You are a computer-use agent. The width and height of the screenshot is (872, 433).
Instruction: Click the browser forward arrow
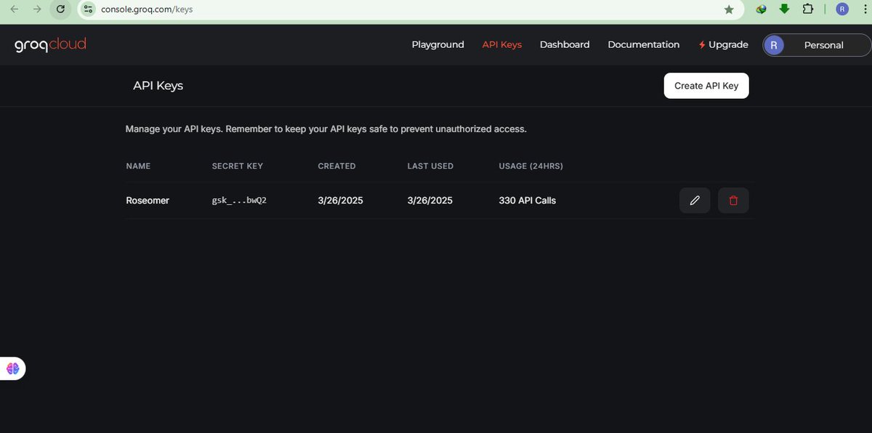(37, 9)
